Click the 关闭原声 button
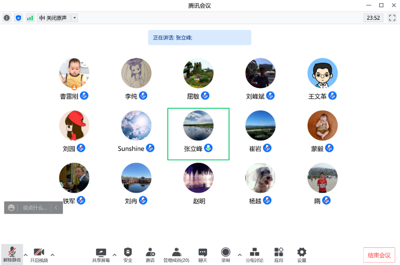 [x=54, y=18]
